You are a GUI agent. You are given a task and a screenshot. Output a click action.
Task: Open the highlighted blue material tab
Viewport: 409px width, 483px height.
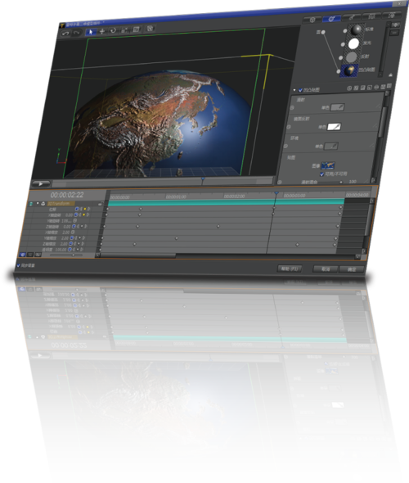331,19
